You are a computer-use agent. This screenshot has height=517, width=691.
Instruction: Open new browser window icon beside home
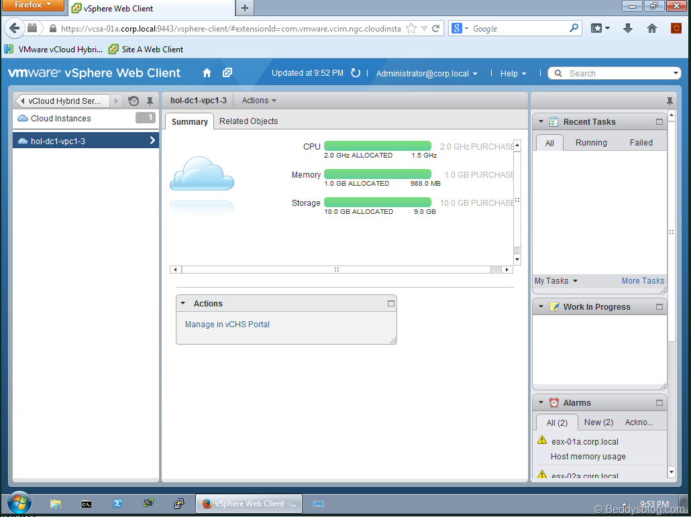(227, 72)
